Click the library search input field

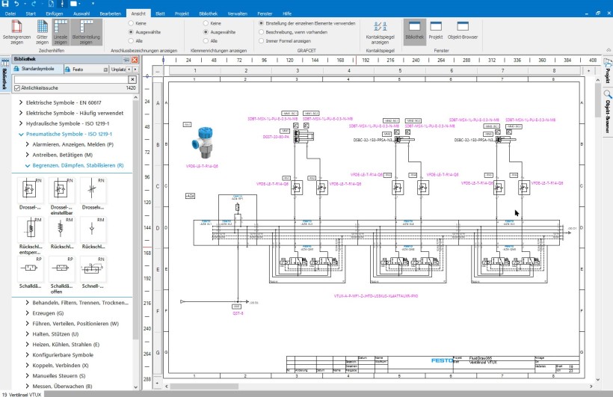tap(72, 79)
